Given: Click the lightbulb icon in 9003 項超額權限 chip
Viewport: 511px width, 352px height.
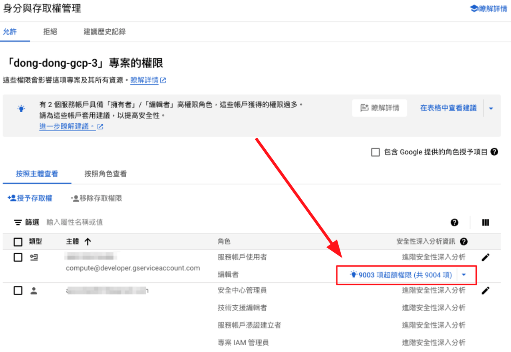Looking at the screenshot, I should coord(353,275).
